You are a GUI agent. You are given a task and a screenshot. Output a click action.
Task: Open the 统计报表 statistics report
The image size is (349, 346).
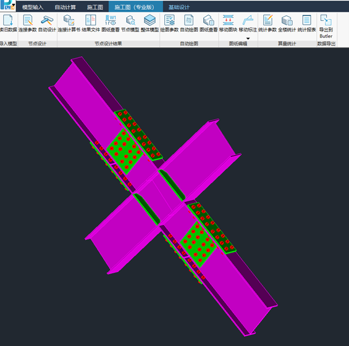(306, 23)
